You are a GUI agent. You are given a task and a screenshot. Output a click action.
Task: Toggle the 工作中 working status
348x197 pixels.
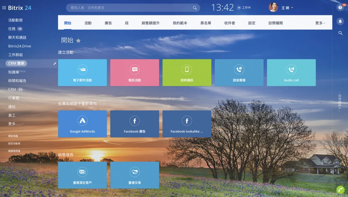pos(244,7)
